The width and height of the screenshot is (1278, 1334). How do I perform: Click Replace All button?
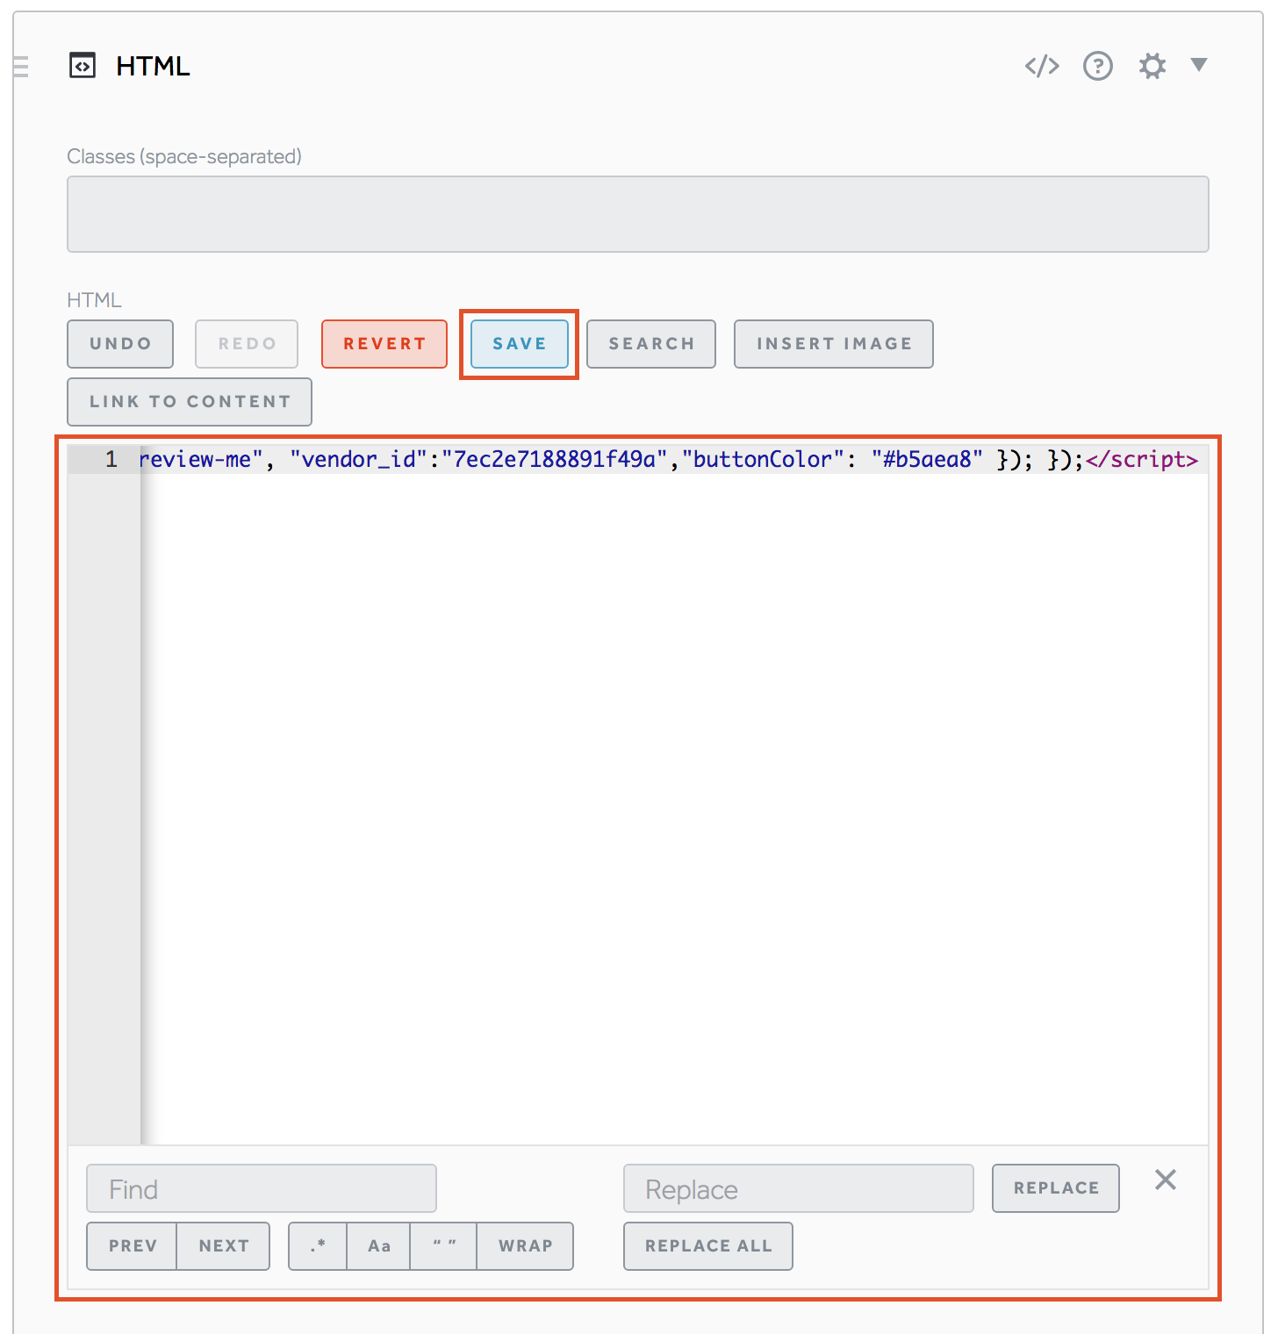tap(707, 1245)
